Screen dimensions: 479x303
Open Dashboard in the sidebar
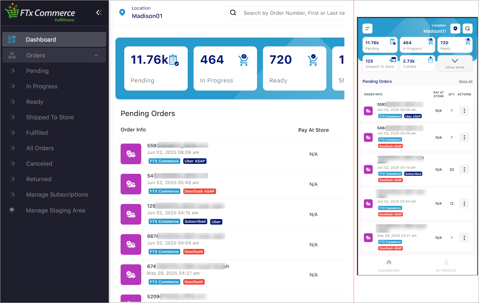[54, 39]
